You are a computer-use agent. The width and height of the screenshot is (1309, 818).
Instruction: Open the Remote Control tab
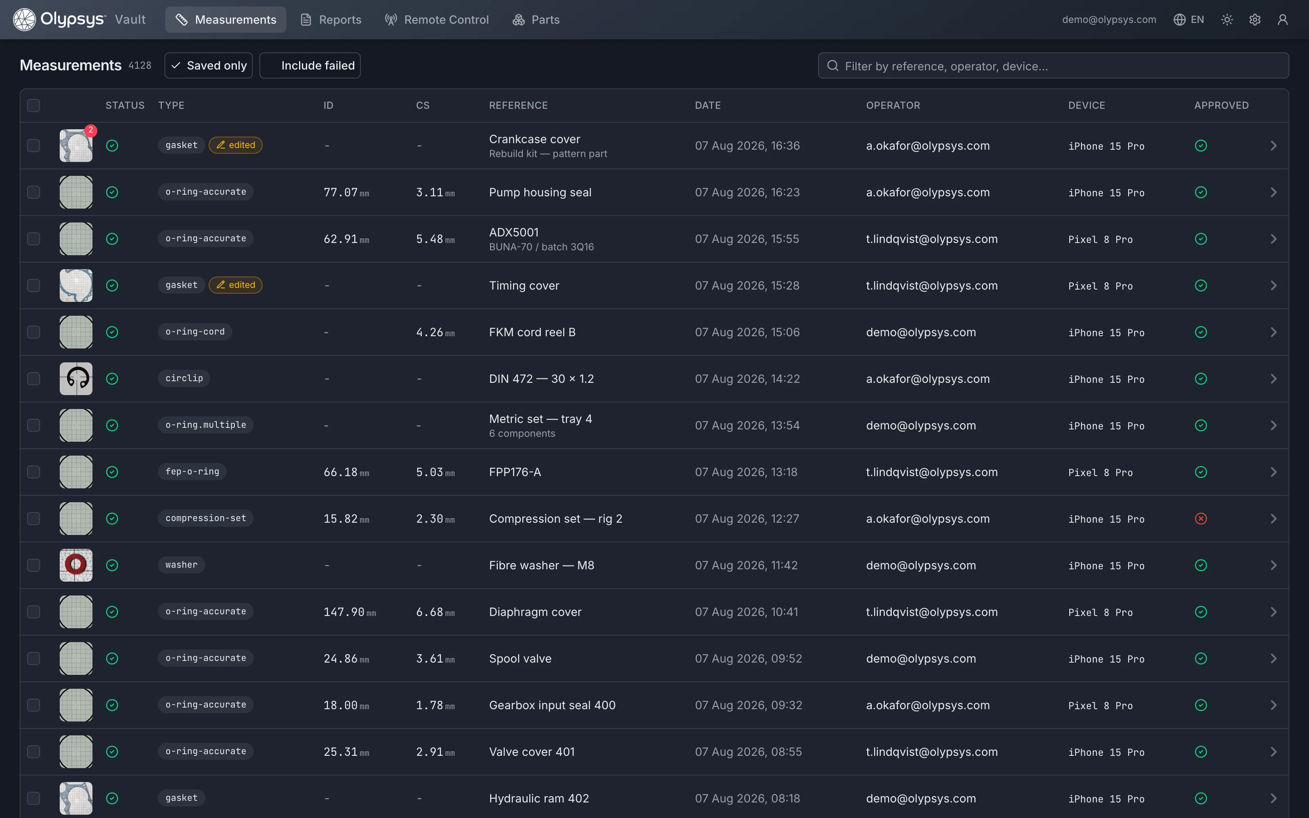[x=436, y=20]
